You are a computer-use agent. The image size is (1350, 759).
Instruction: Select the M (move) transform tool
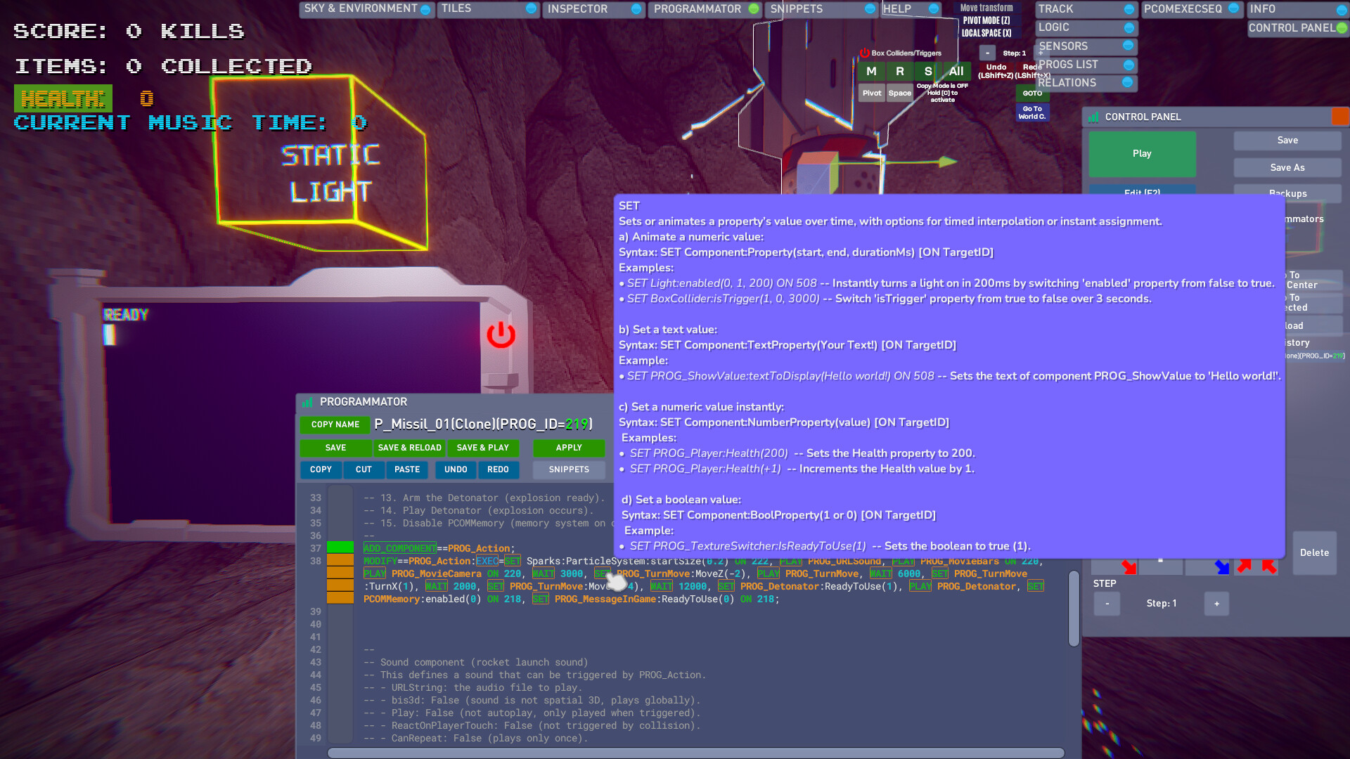(x=871, y=71)
